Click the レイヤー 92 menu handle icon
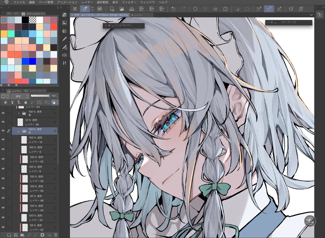 click(55, 227)
